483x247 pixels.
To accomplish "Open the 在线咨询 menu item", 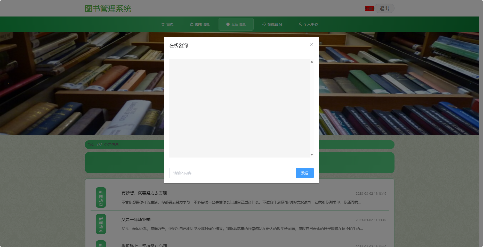I will point(272,24).
